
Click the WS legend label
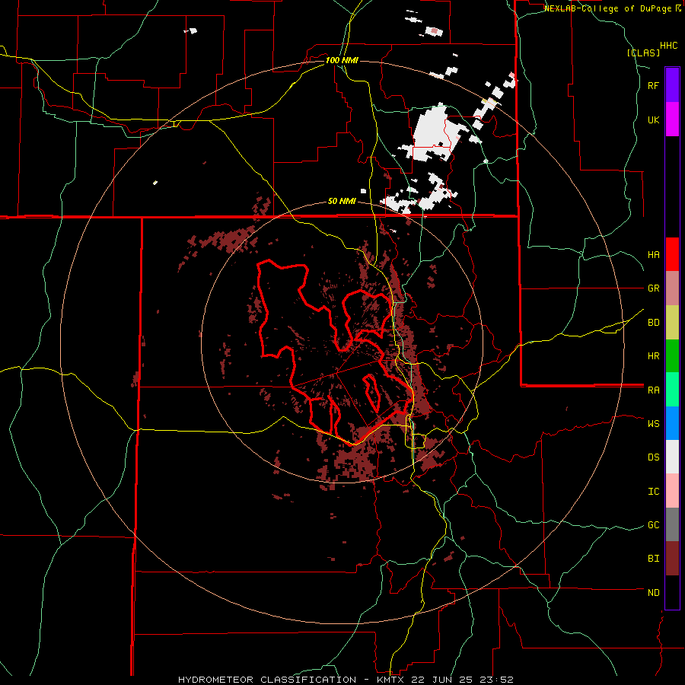pos(653,424)
